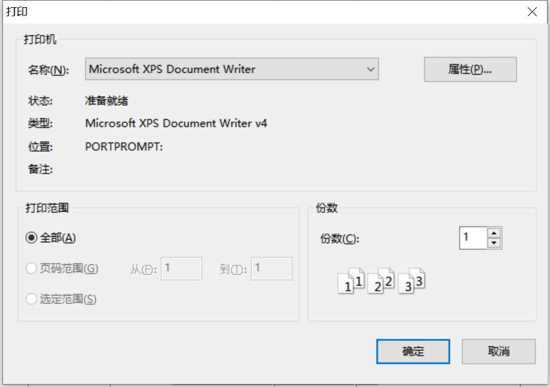550x387 pixels.
Task: Click the 名称(N) label
Action: point(49,70)
